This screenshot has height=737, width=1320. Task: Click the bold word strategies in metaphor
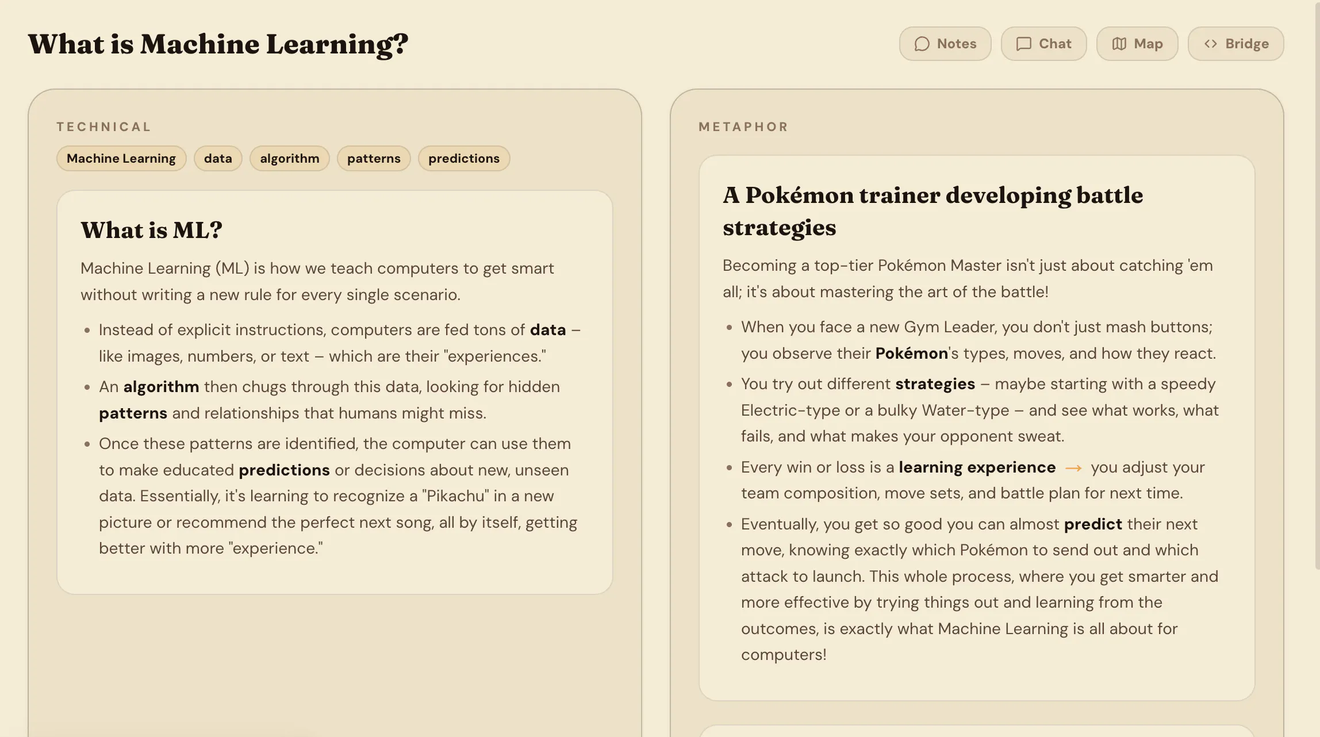tap(935, 384)
